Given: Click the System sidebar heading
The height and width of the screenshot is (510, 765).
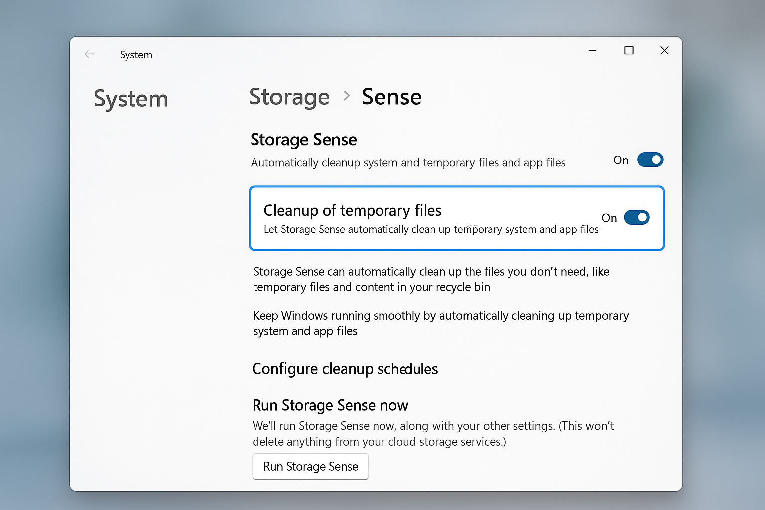Looking at the screenshot, I should pos(130,99).
